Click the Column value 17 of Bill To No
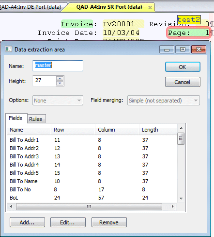The height and width of the screenshot is (237, 214). tap(101, 189)
